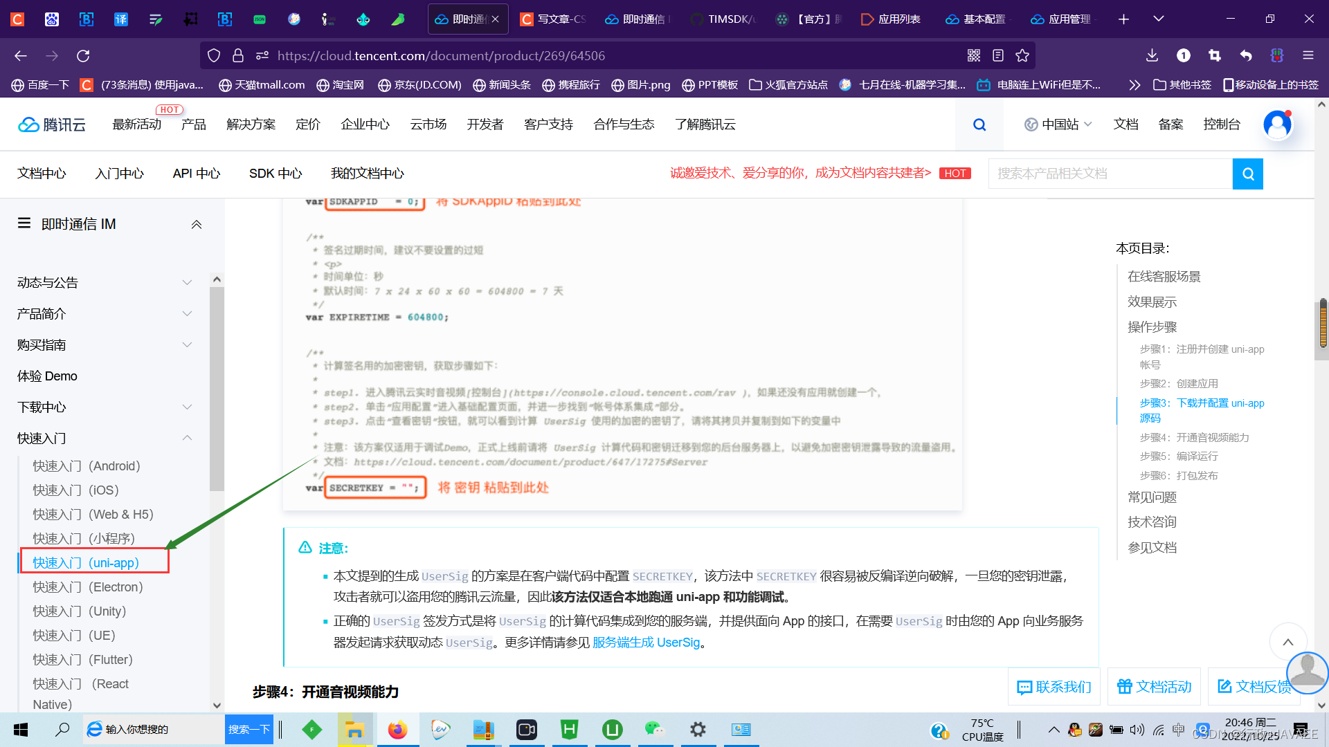This screenshot has width=1329, height=747.
Task: Jump to 效果展示 in page outline
Action: click(x=1152, y=302)
